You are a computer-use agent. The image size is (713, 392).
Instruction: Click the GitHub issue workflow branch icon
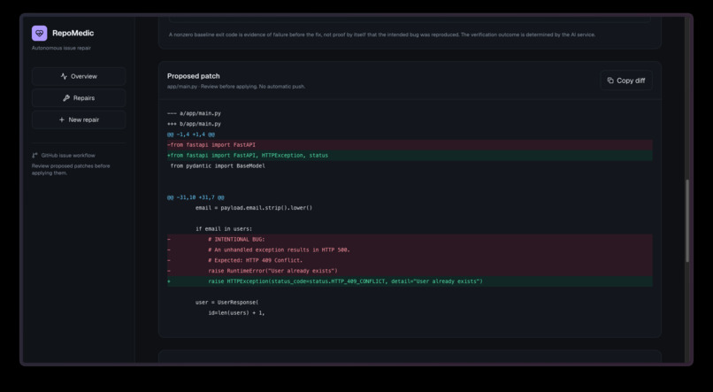point(35,156)
